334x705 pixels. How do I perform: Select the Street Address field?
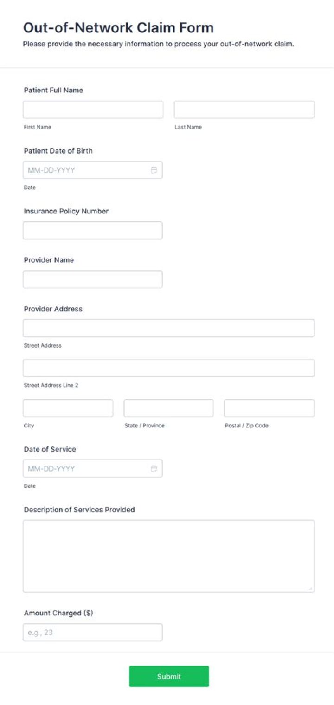tap(168, 328)
